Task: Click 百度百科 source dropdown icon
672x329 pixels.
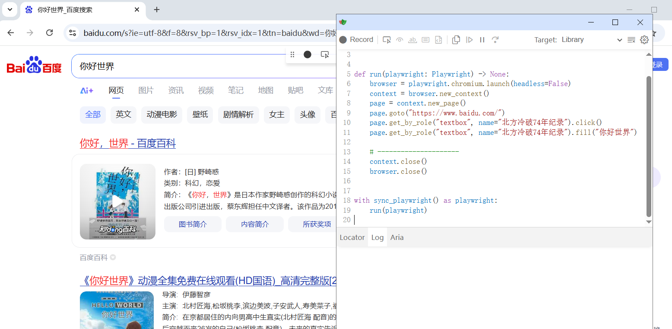Action: click(113, 258)
